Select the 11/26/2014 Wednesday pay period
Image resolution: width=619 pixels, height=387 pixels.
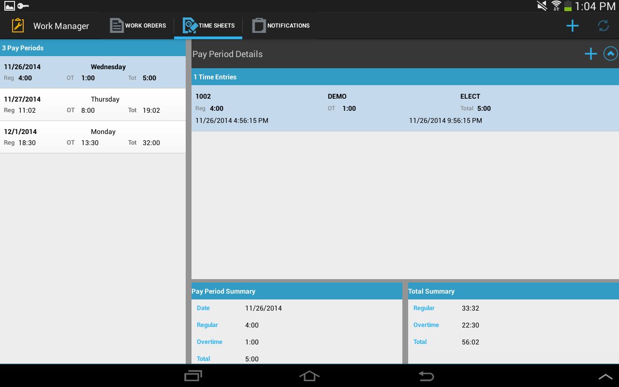point(93,72)
